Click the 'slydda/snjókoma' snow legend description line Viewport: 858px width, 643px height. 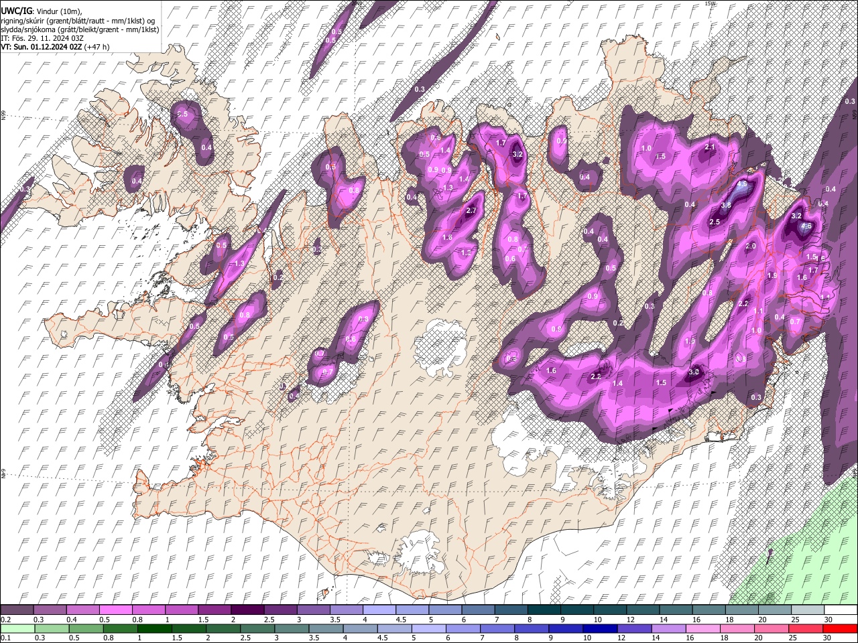click(80, 29)
